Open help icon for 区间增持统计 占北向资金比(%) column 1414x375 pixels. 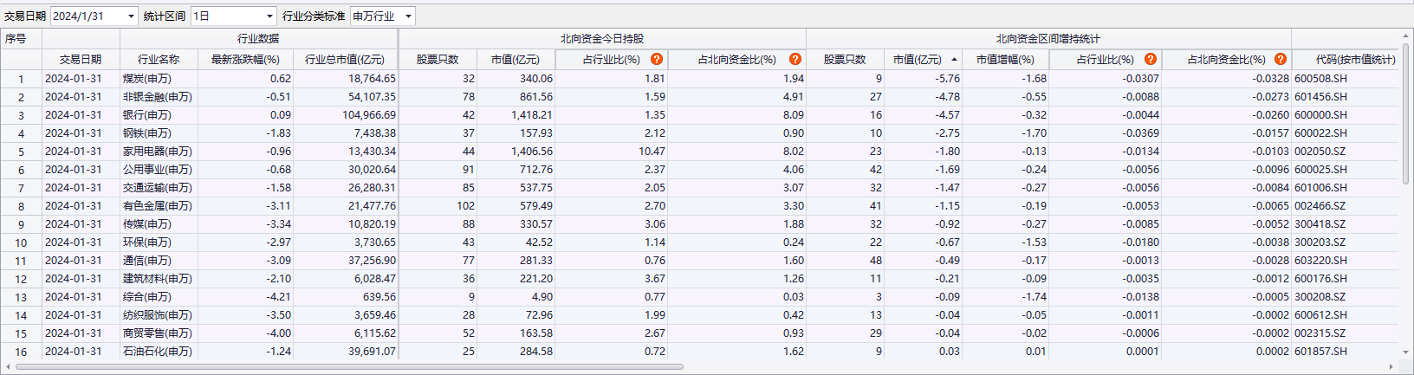click(x=1281, y=59)
